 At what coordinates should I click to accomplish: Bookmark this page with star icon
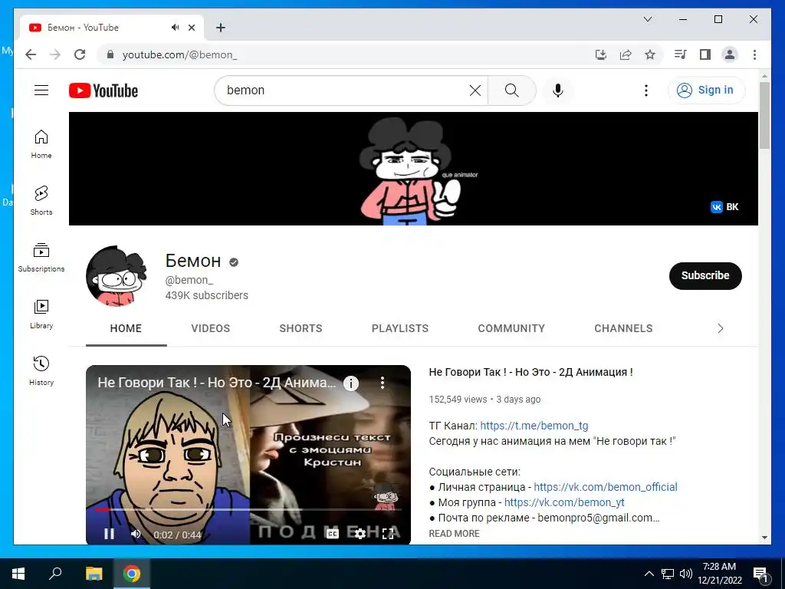pyautogui.click(x=650, y=54)
